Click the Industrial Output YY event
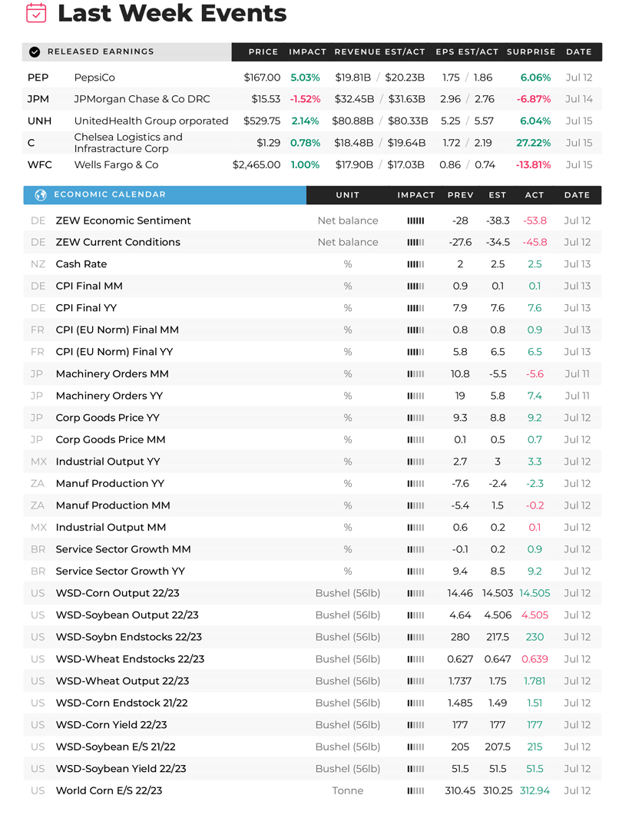Screen dimensions: 619x815 pos(108,462)
